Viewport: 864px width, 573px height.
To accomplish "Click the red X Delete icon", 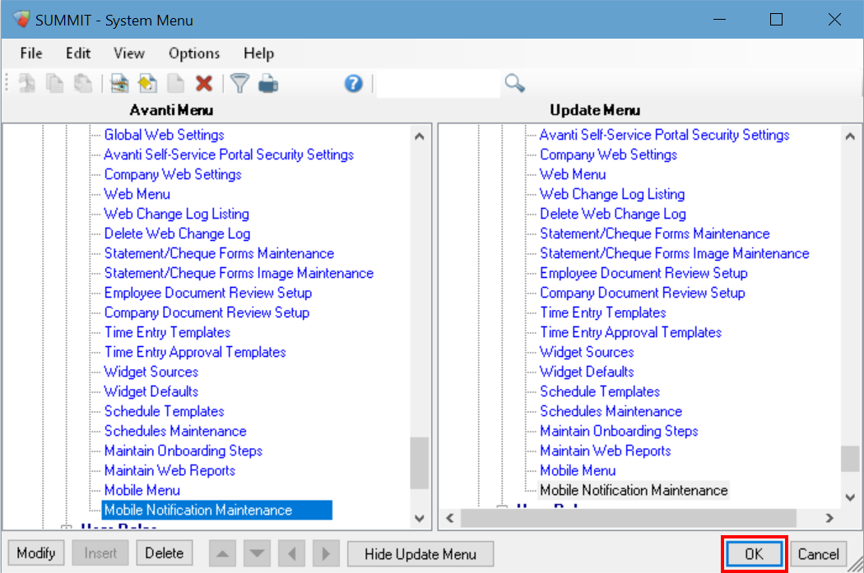I will 204,84.
